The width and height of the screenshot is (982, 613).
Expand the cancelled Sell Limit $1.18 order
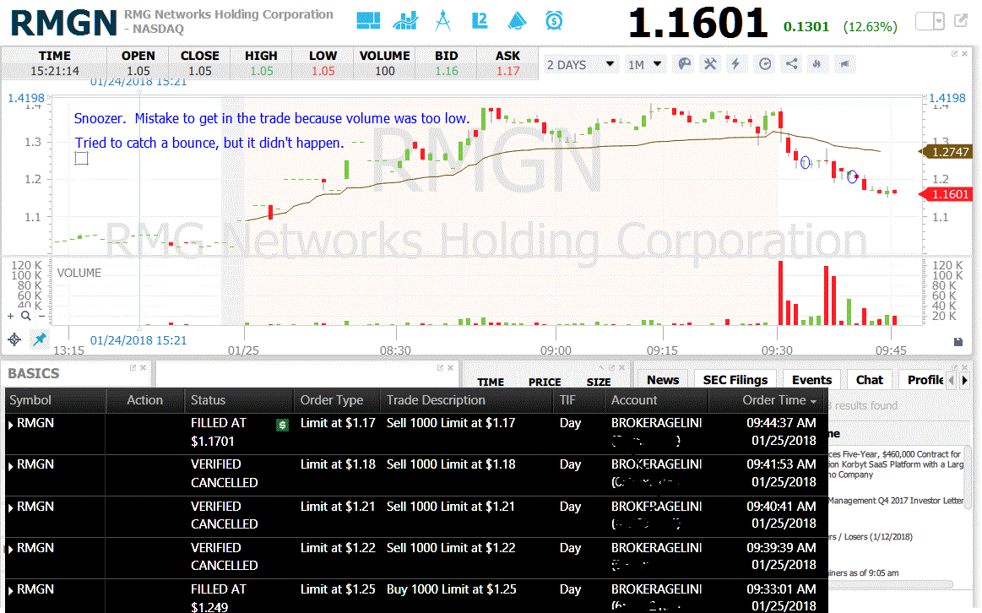(11, 466)
